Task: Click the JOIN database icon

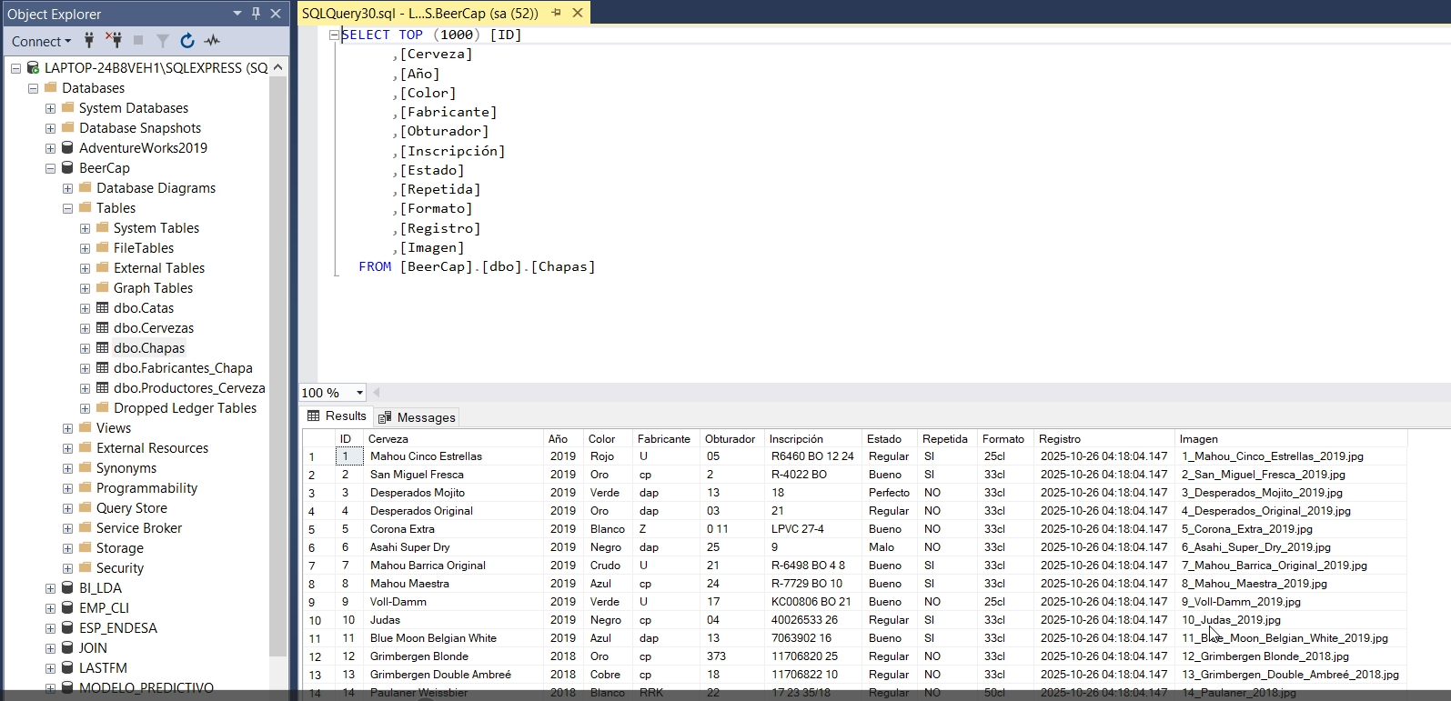Action: tap(67, 647)
